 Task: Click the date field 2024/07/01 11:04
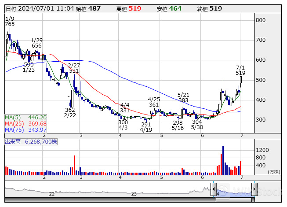coord(44,9)
